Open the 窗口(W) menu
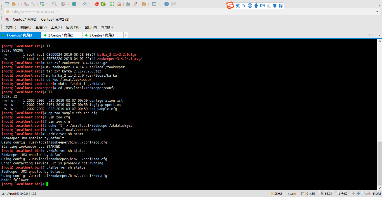Viewport: 382px width, 197px height. 91,27
